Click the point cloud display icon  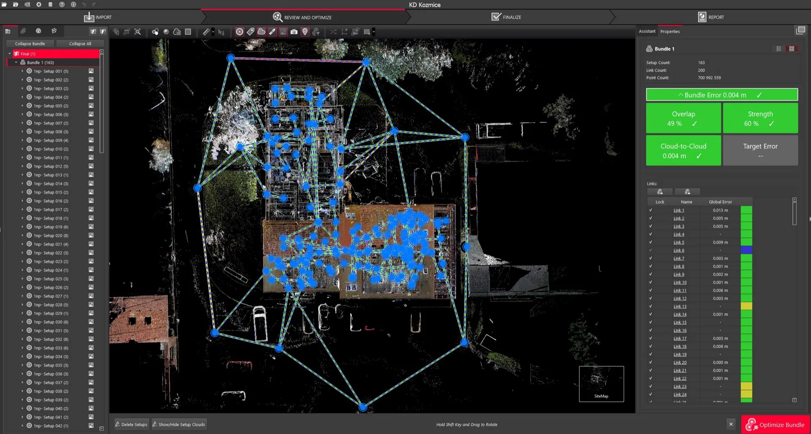(x=177, y=32)
